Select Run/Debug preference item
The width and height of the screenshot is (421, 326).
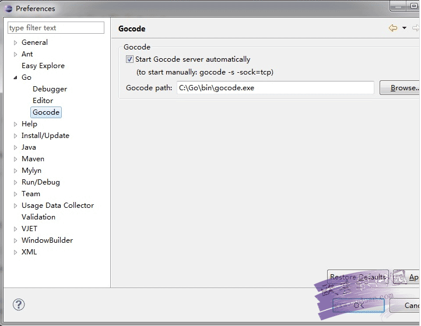tap(41, 182)
